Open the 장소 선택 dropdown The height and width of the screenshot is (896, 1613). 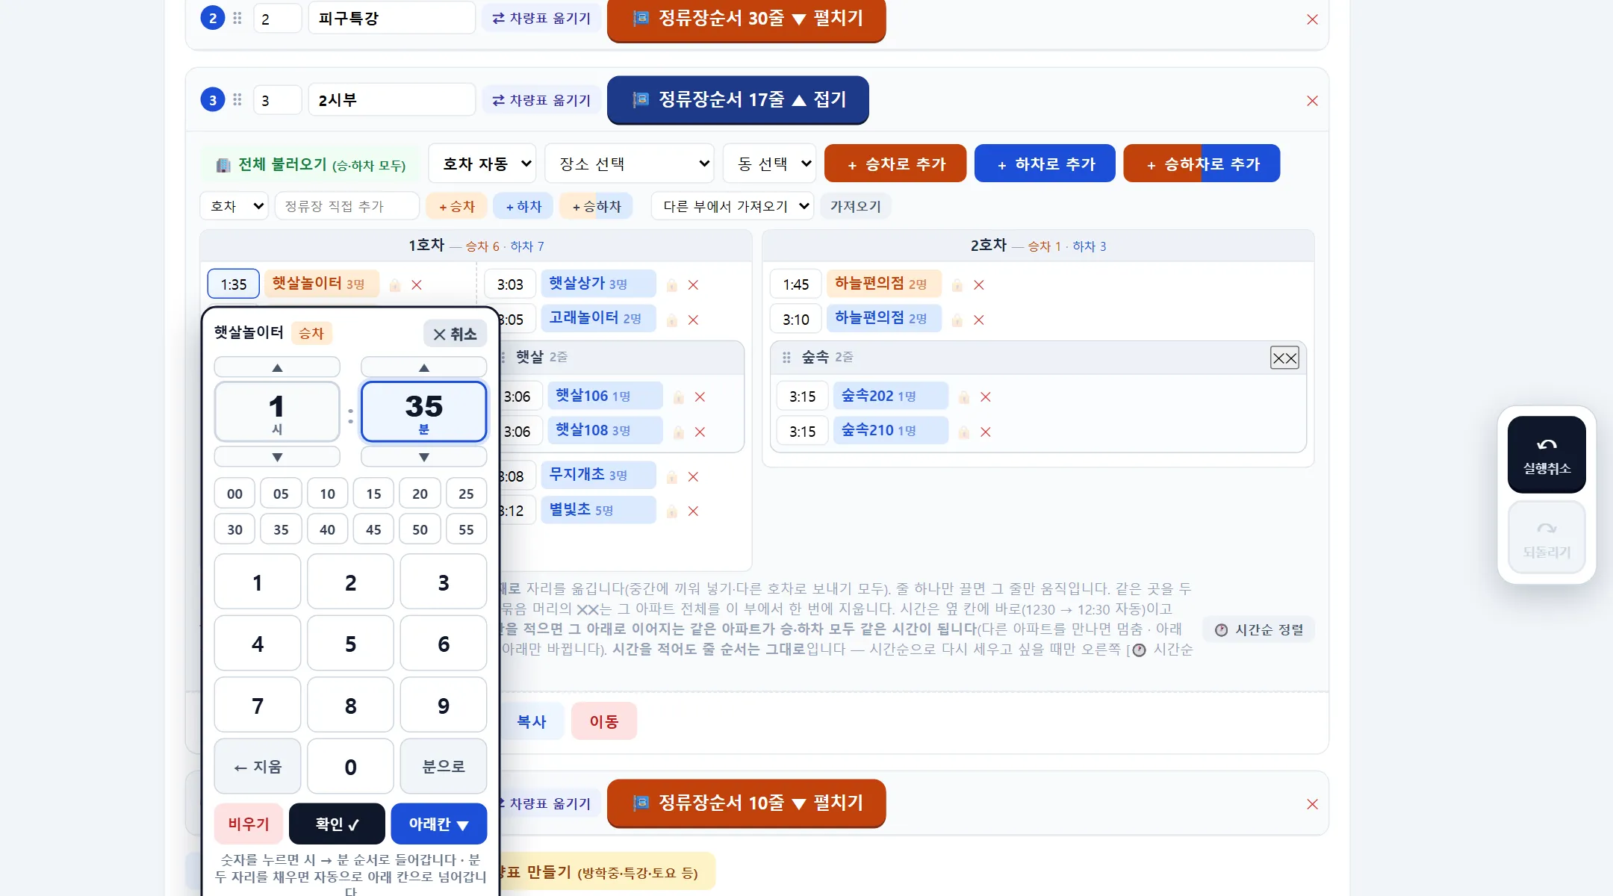[x=630, y=164]
